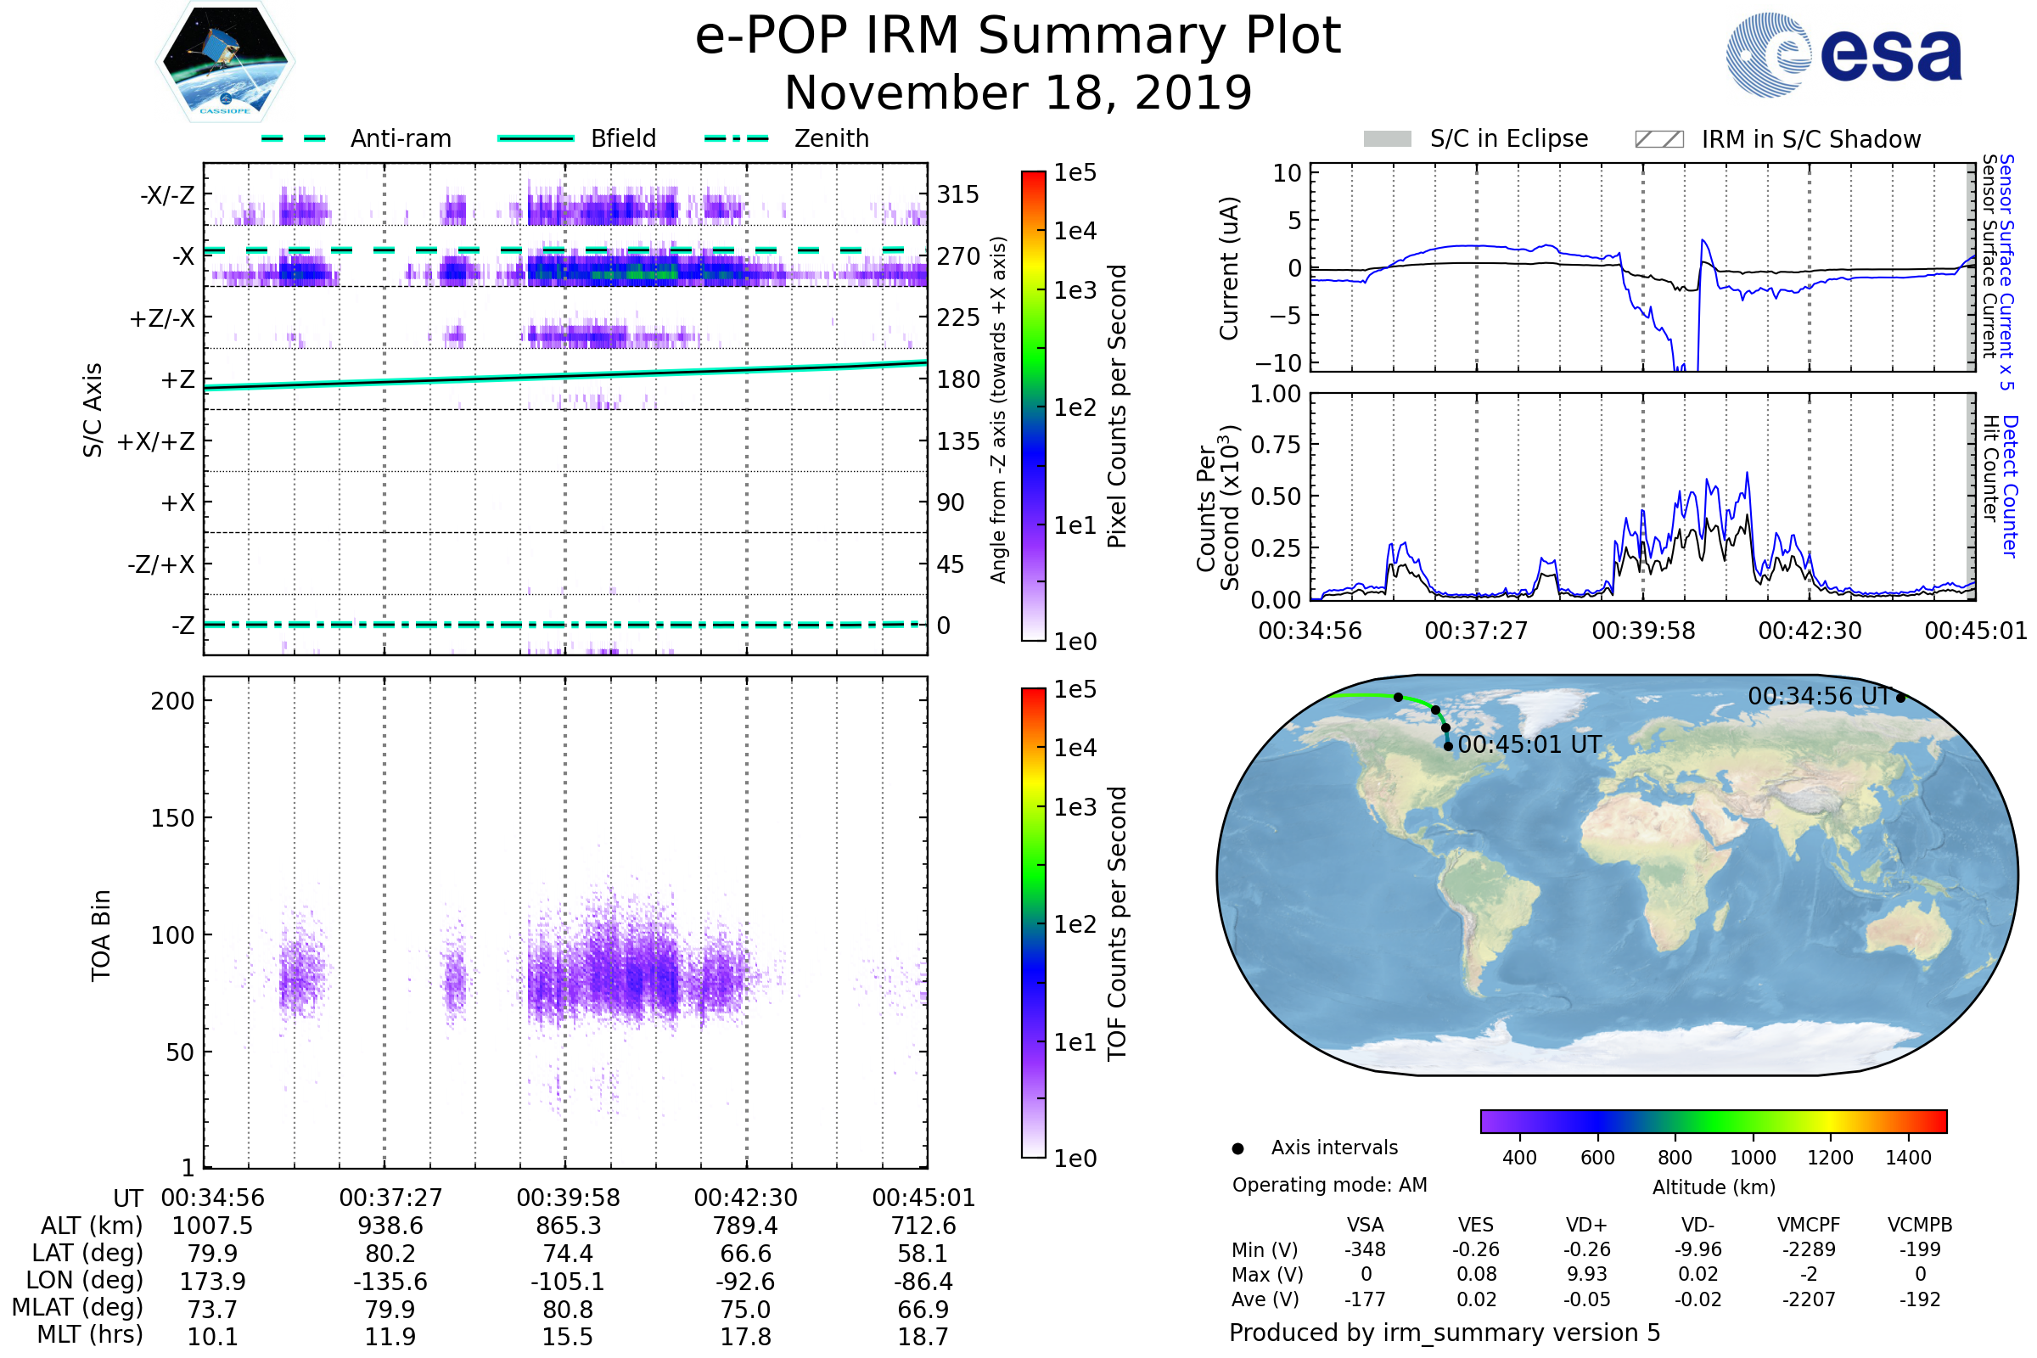2037x1358 pixels.
Task: Click the S/C in Eclipse gray legend patch
Action: point(1387,139)
